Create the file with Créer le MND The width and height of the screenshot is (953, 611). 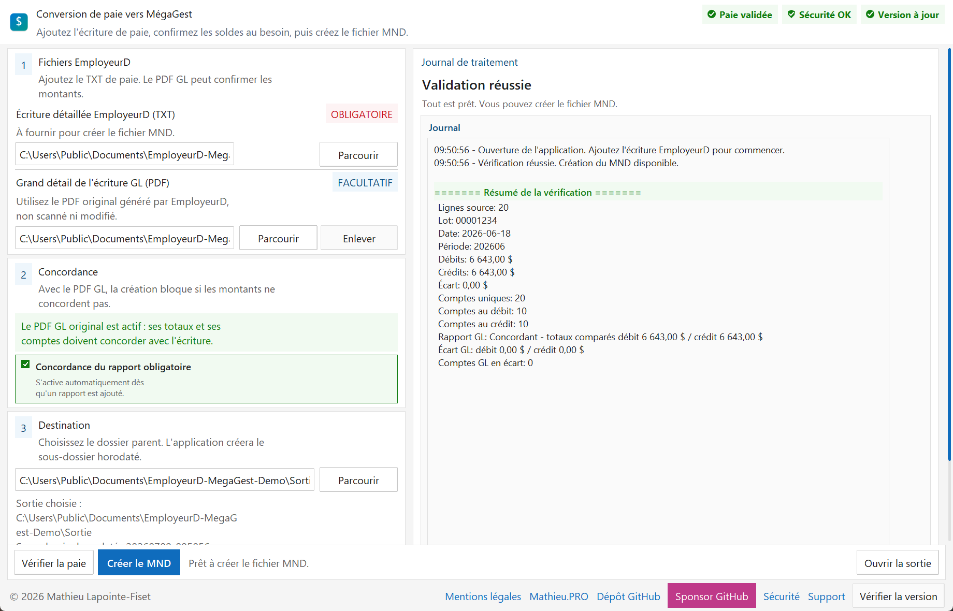[x=139, y=563]
